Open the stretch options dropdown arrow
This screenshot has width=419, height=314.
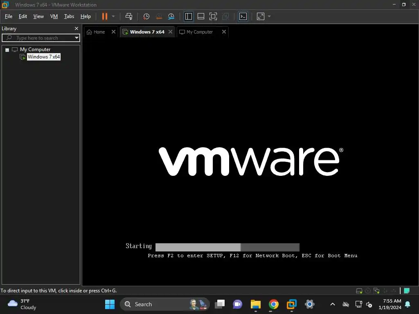[x=269, y=16]
